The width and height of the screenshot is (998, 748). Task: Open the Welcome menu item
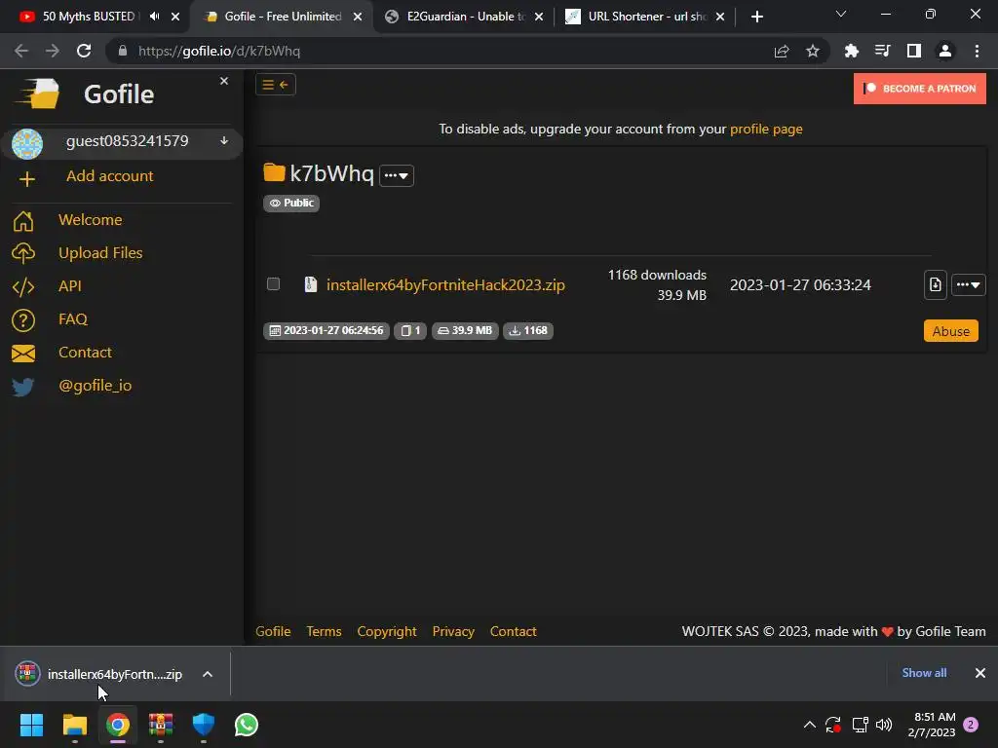91,219
